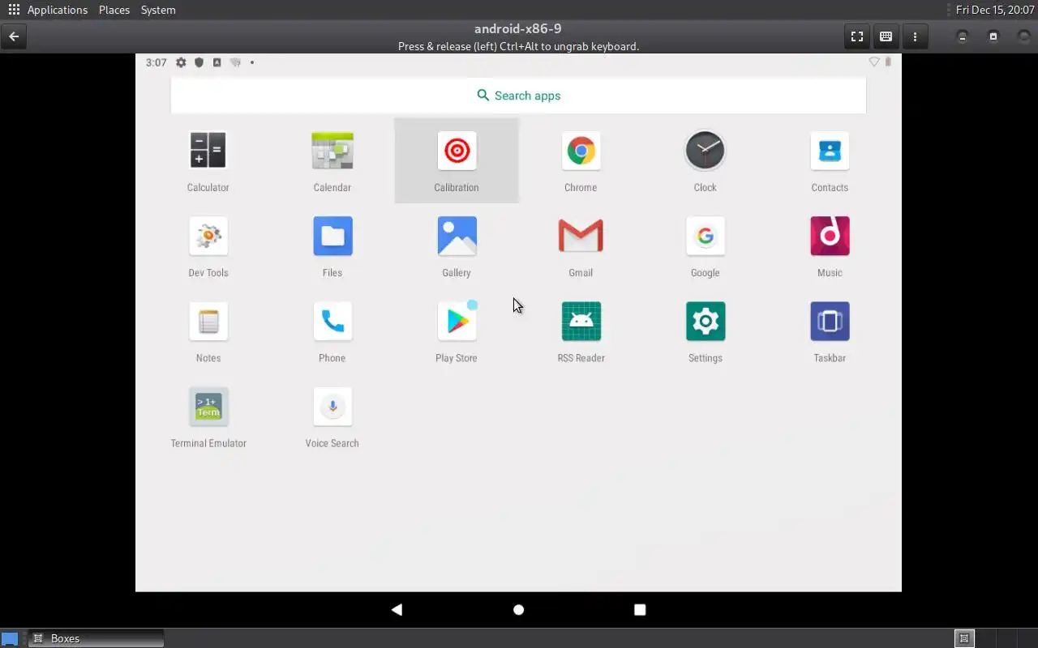Open the Calendar app
This screenshot has height=648, width=1038.
coord(332,161)
